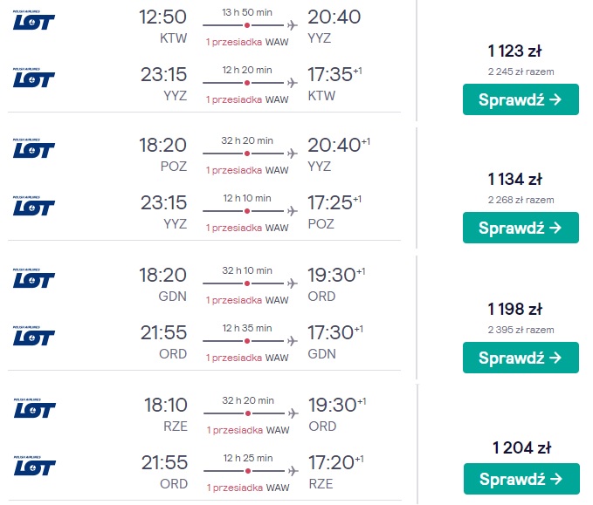Click stopover dot on 12 h 20 min route

(x=247, y=83)
